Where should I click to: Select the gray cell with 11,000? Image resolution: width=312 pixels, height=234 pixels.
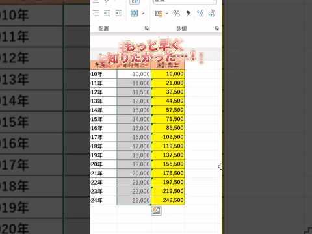[x=134, y=83]
